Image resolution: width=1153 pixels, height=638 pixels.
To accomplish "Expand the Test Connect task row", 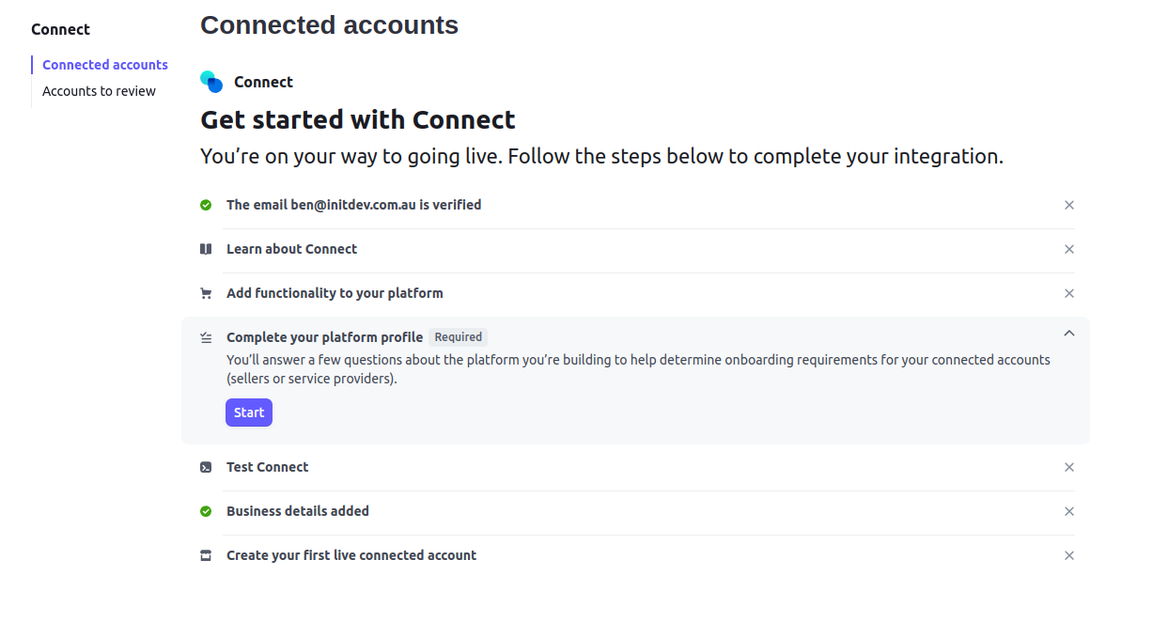I will point(267,467).
